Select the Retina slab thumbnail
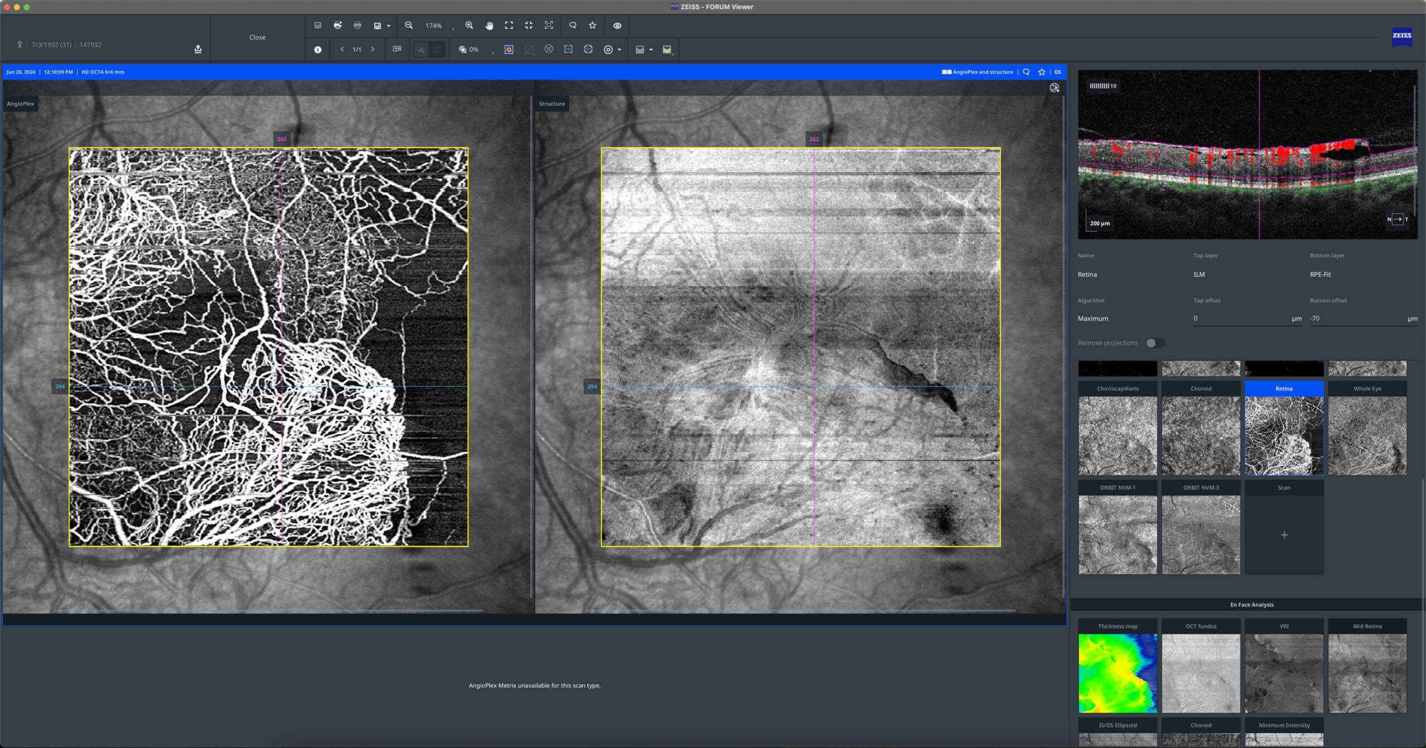 1284,428
